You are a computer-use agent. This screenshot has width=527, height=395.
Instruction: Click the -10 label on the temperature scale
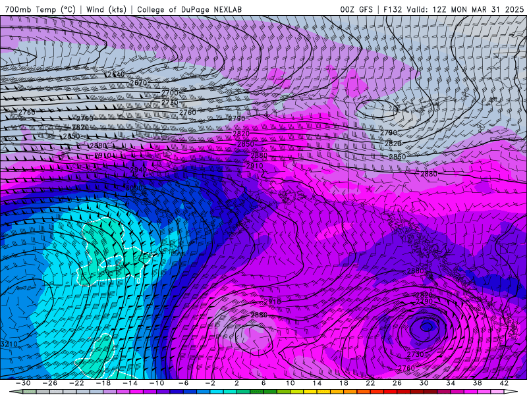click(x=157, y=383)
